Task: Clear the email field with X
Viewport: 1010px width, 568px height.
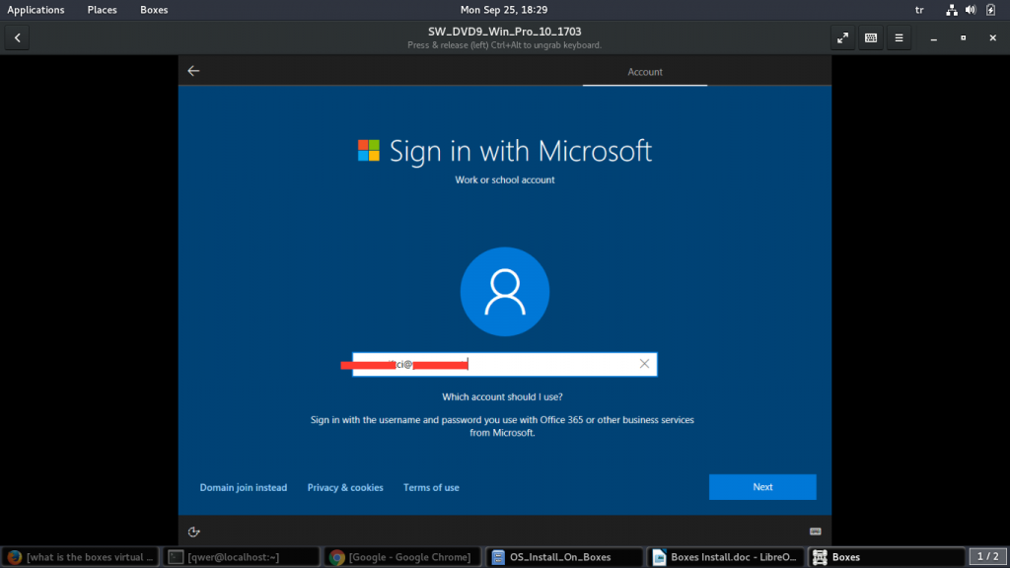Action: pyautogui.click(x=644, y=364)
